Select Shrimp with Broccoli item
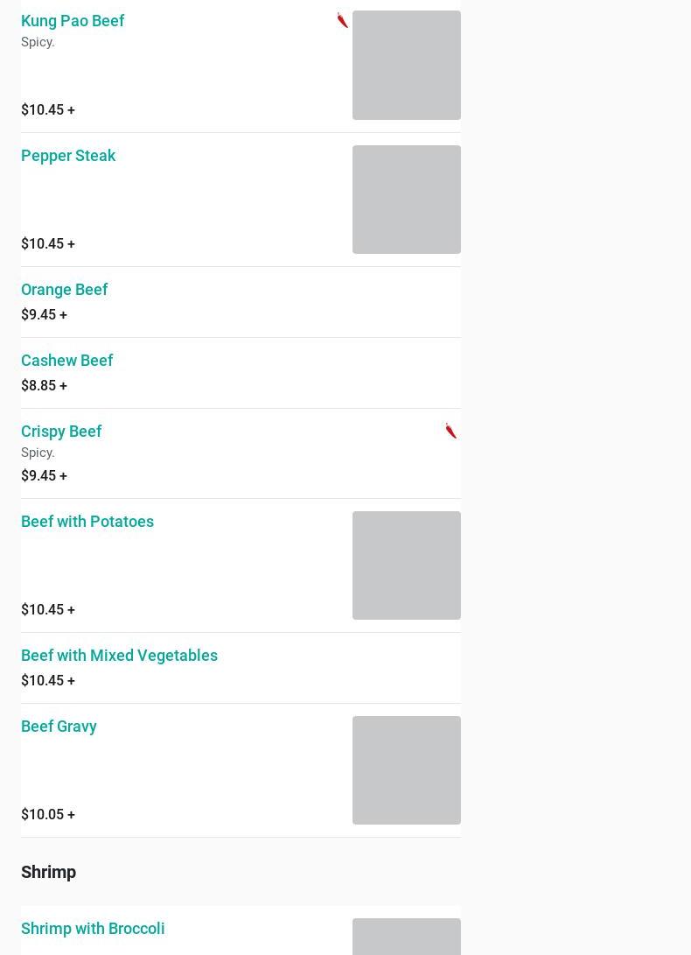Image resolution: width=691 pixels, height=955 pixels. 93,929
